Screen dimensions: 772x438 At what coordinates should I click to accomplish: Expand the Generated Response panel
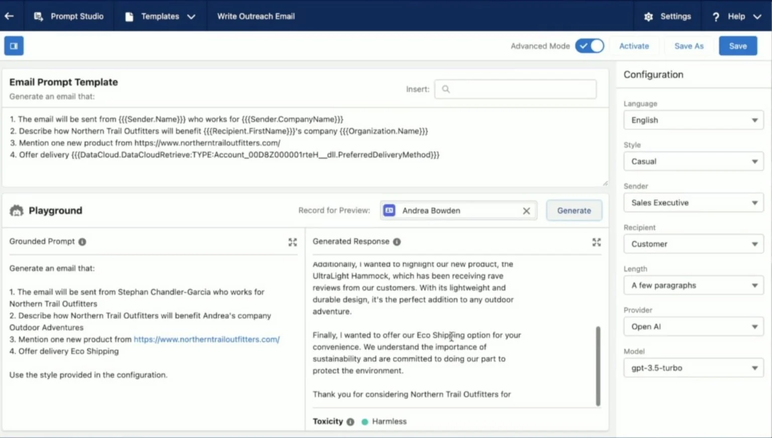pyautogui.click(x=597, y=242)
